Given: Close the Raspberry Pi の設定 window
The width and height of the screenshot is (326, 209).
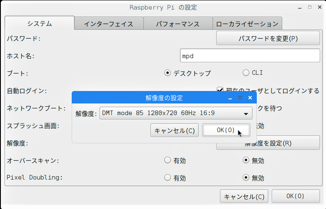Looking at the screenshot, I should tap(320, 7).
